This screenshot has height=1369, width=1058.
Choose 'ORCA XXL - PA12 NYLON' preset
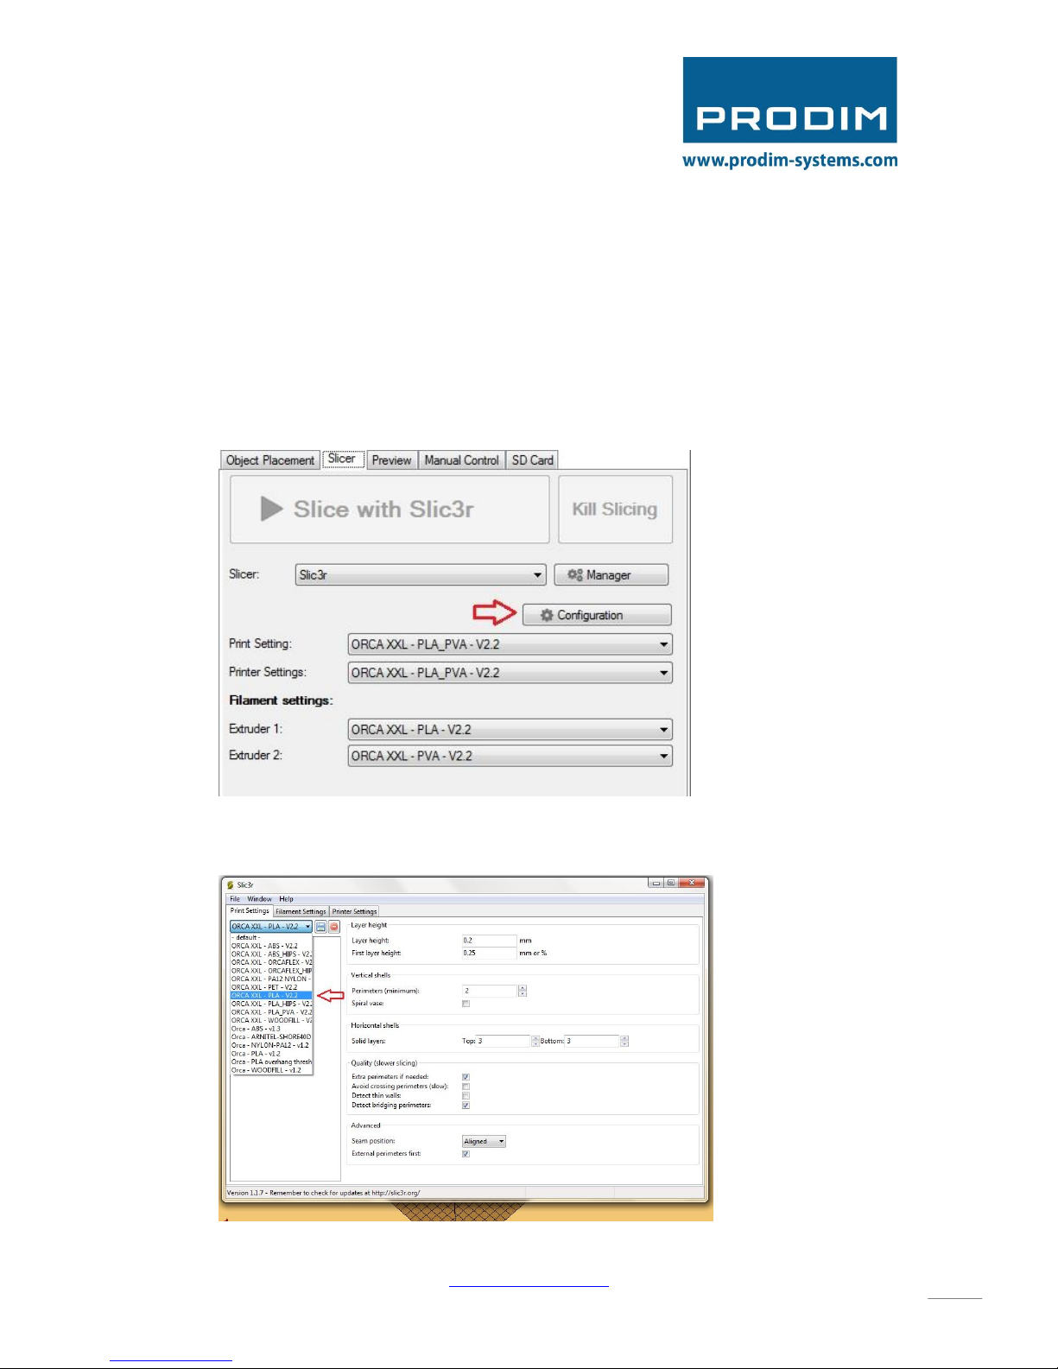[271, 979]
